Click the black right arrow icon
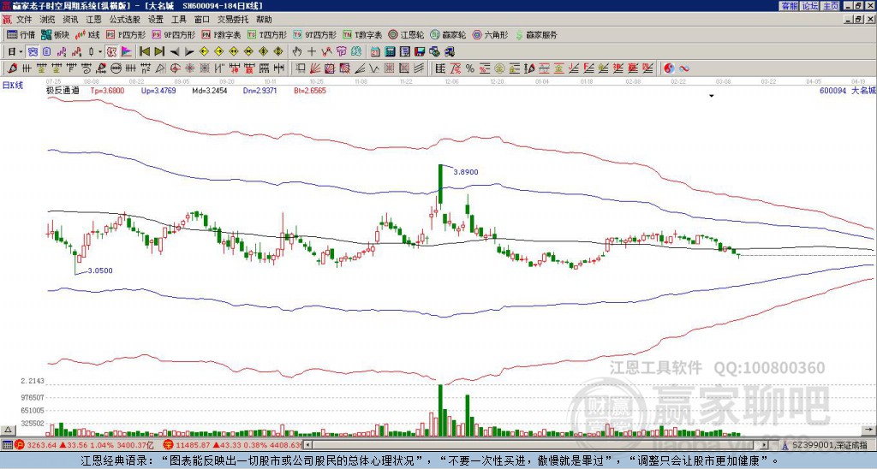 pos(189,52)
